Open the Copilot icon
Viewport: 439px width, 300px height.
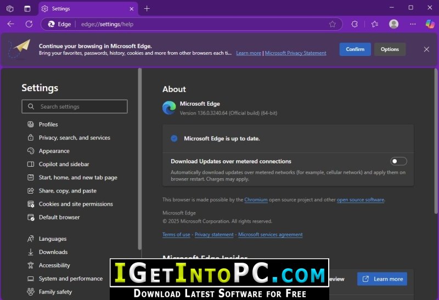(430, 24)
